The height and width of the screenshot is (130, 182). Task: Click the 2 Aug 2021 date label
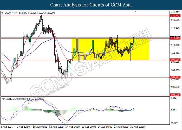(6, 127)
